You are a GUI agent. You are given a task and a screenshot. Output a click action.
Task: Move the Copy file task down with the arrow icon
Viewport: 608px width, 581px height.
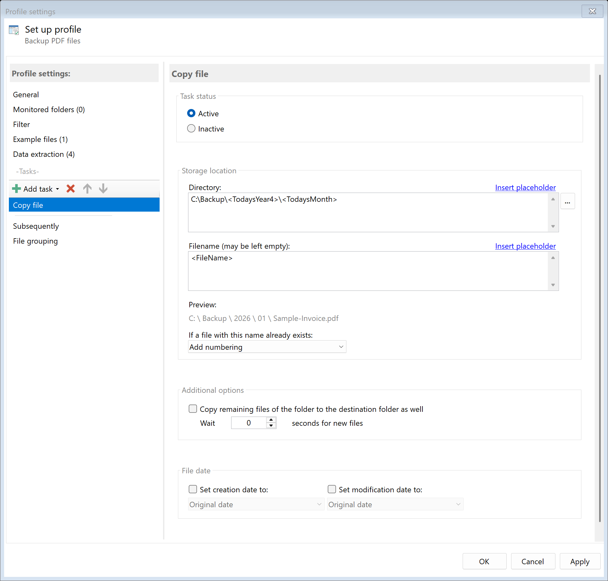point(103,188)
